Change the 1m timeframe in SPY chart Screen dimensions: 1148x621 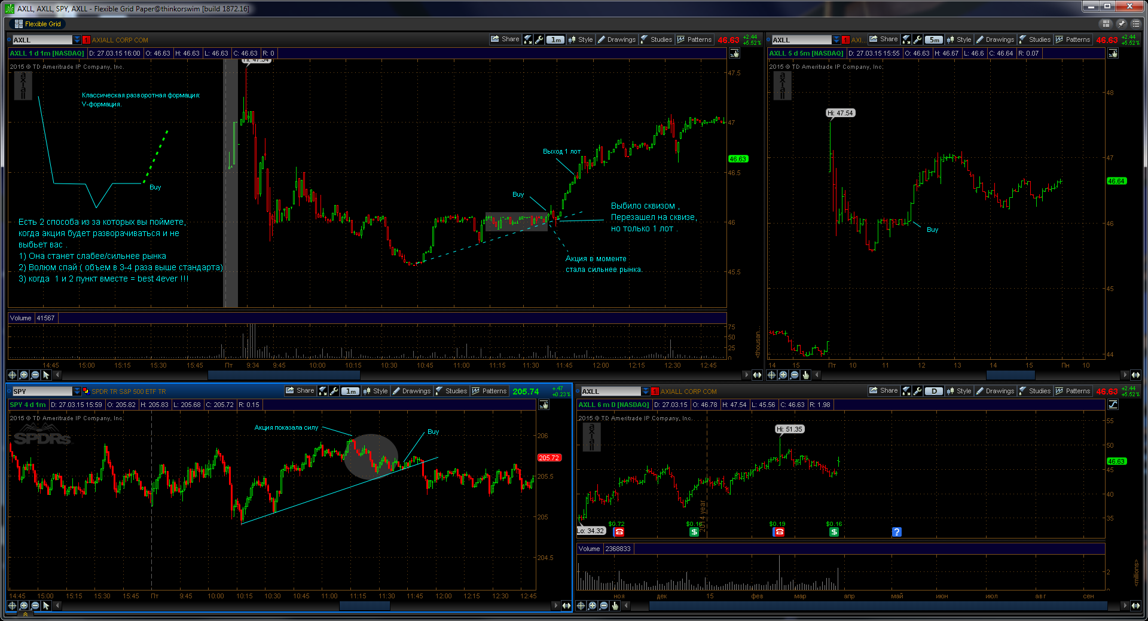pos(350,391)
